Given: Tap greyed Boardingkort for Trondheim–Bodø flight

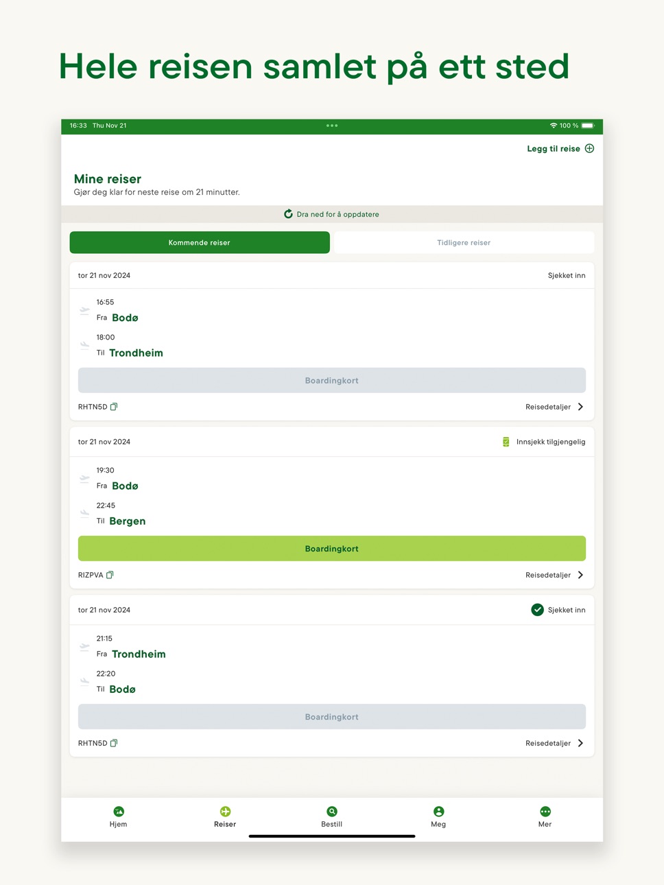Looking at the screenshot, I should (x=332, y=717).
